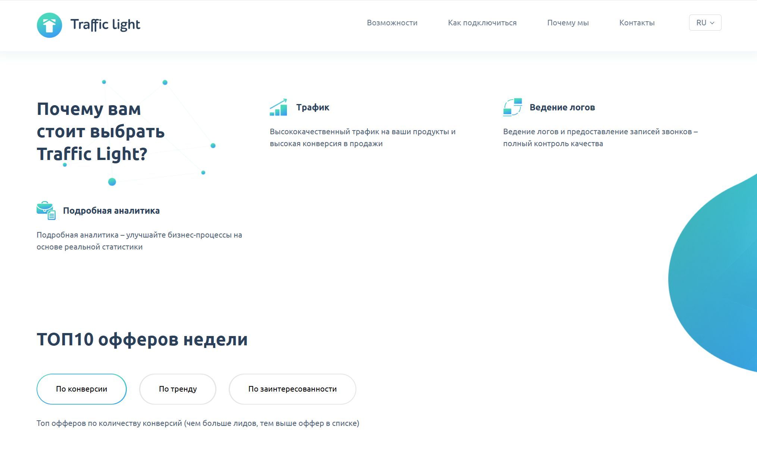Click the Подробная аналитика heading
This screenshot has width=757, height=452.
(x=111, y=211)
